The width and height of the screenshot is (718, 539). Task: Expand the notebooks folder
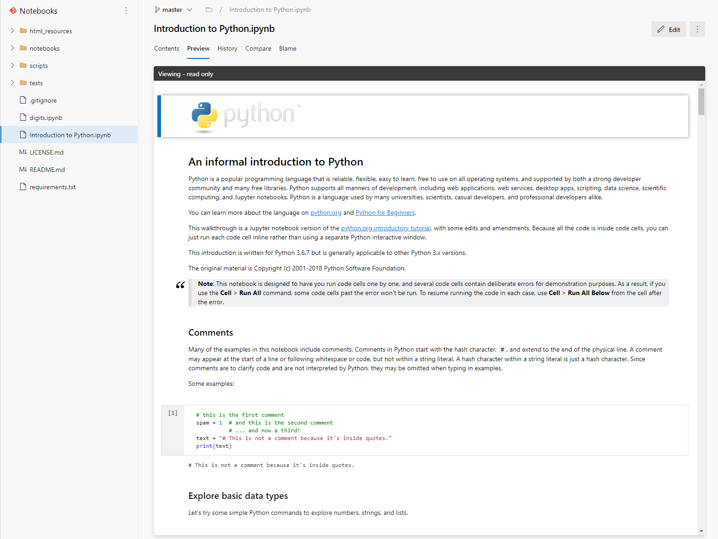12,48
